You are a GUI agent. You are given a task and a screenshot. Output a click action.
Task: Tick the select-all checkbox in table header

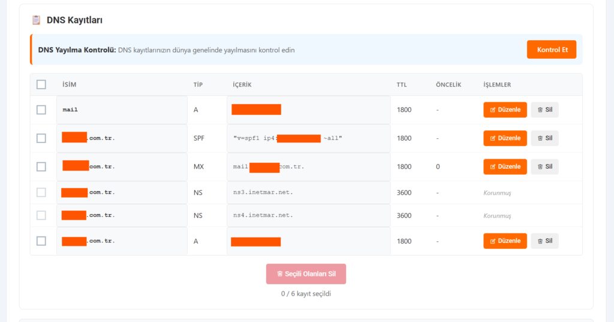click(x=41, y=84)
